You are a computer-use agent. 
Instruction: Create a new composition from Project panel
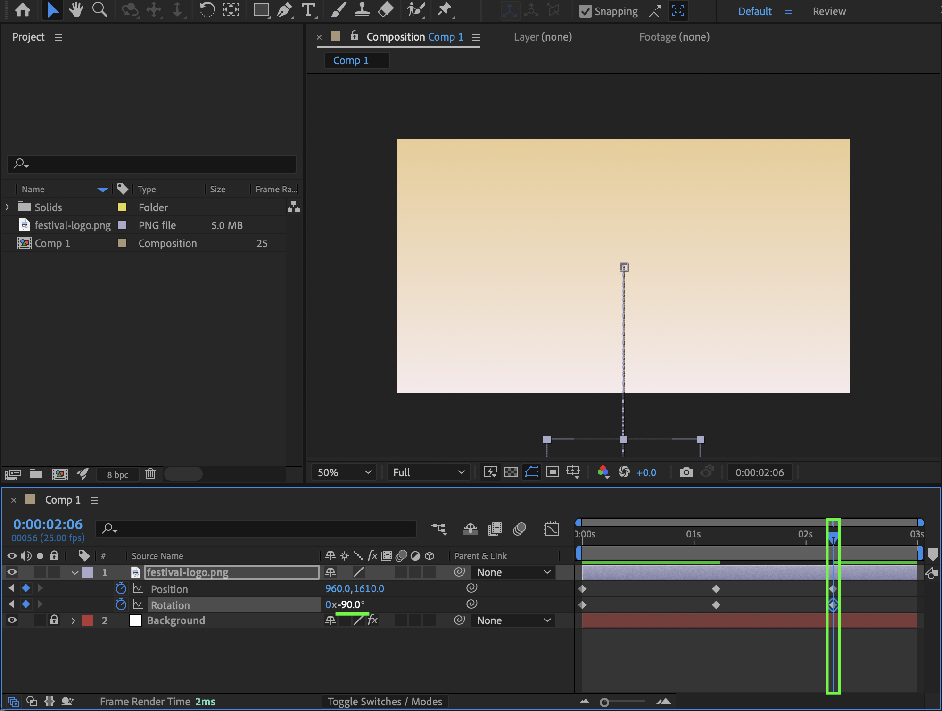tap(59, 474)
